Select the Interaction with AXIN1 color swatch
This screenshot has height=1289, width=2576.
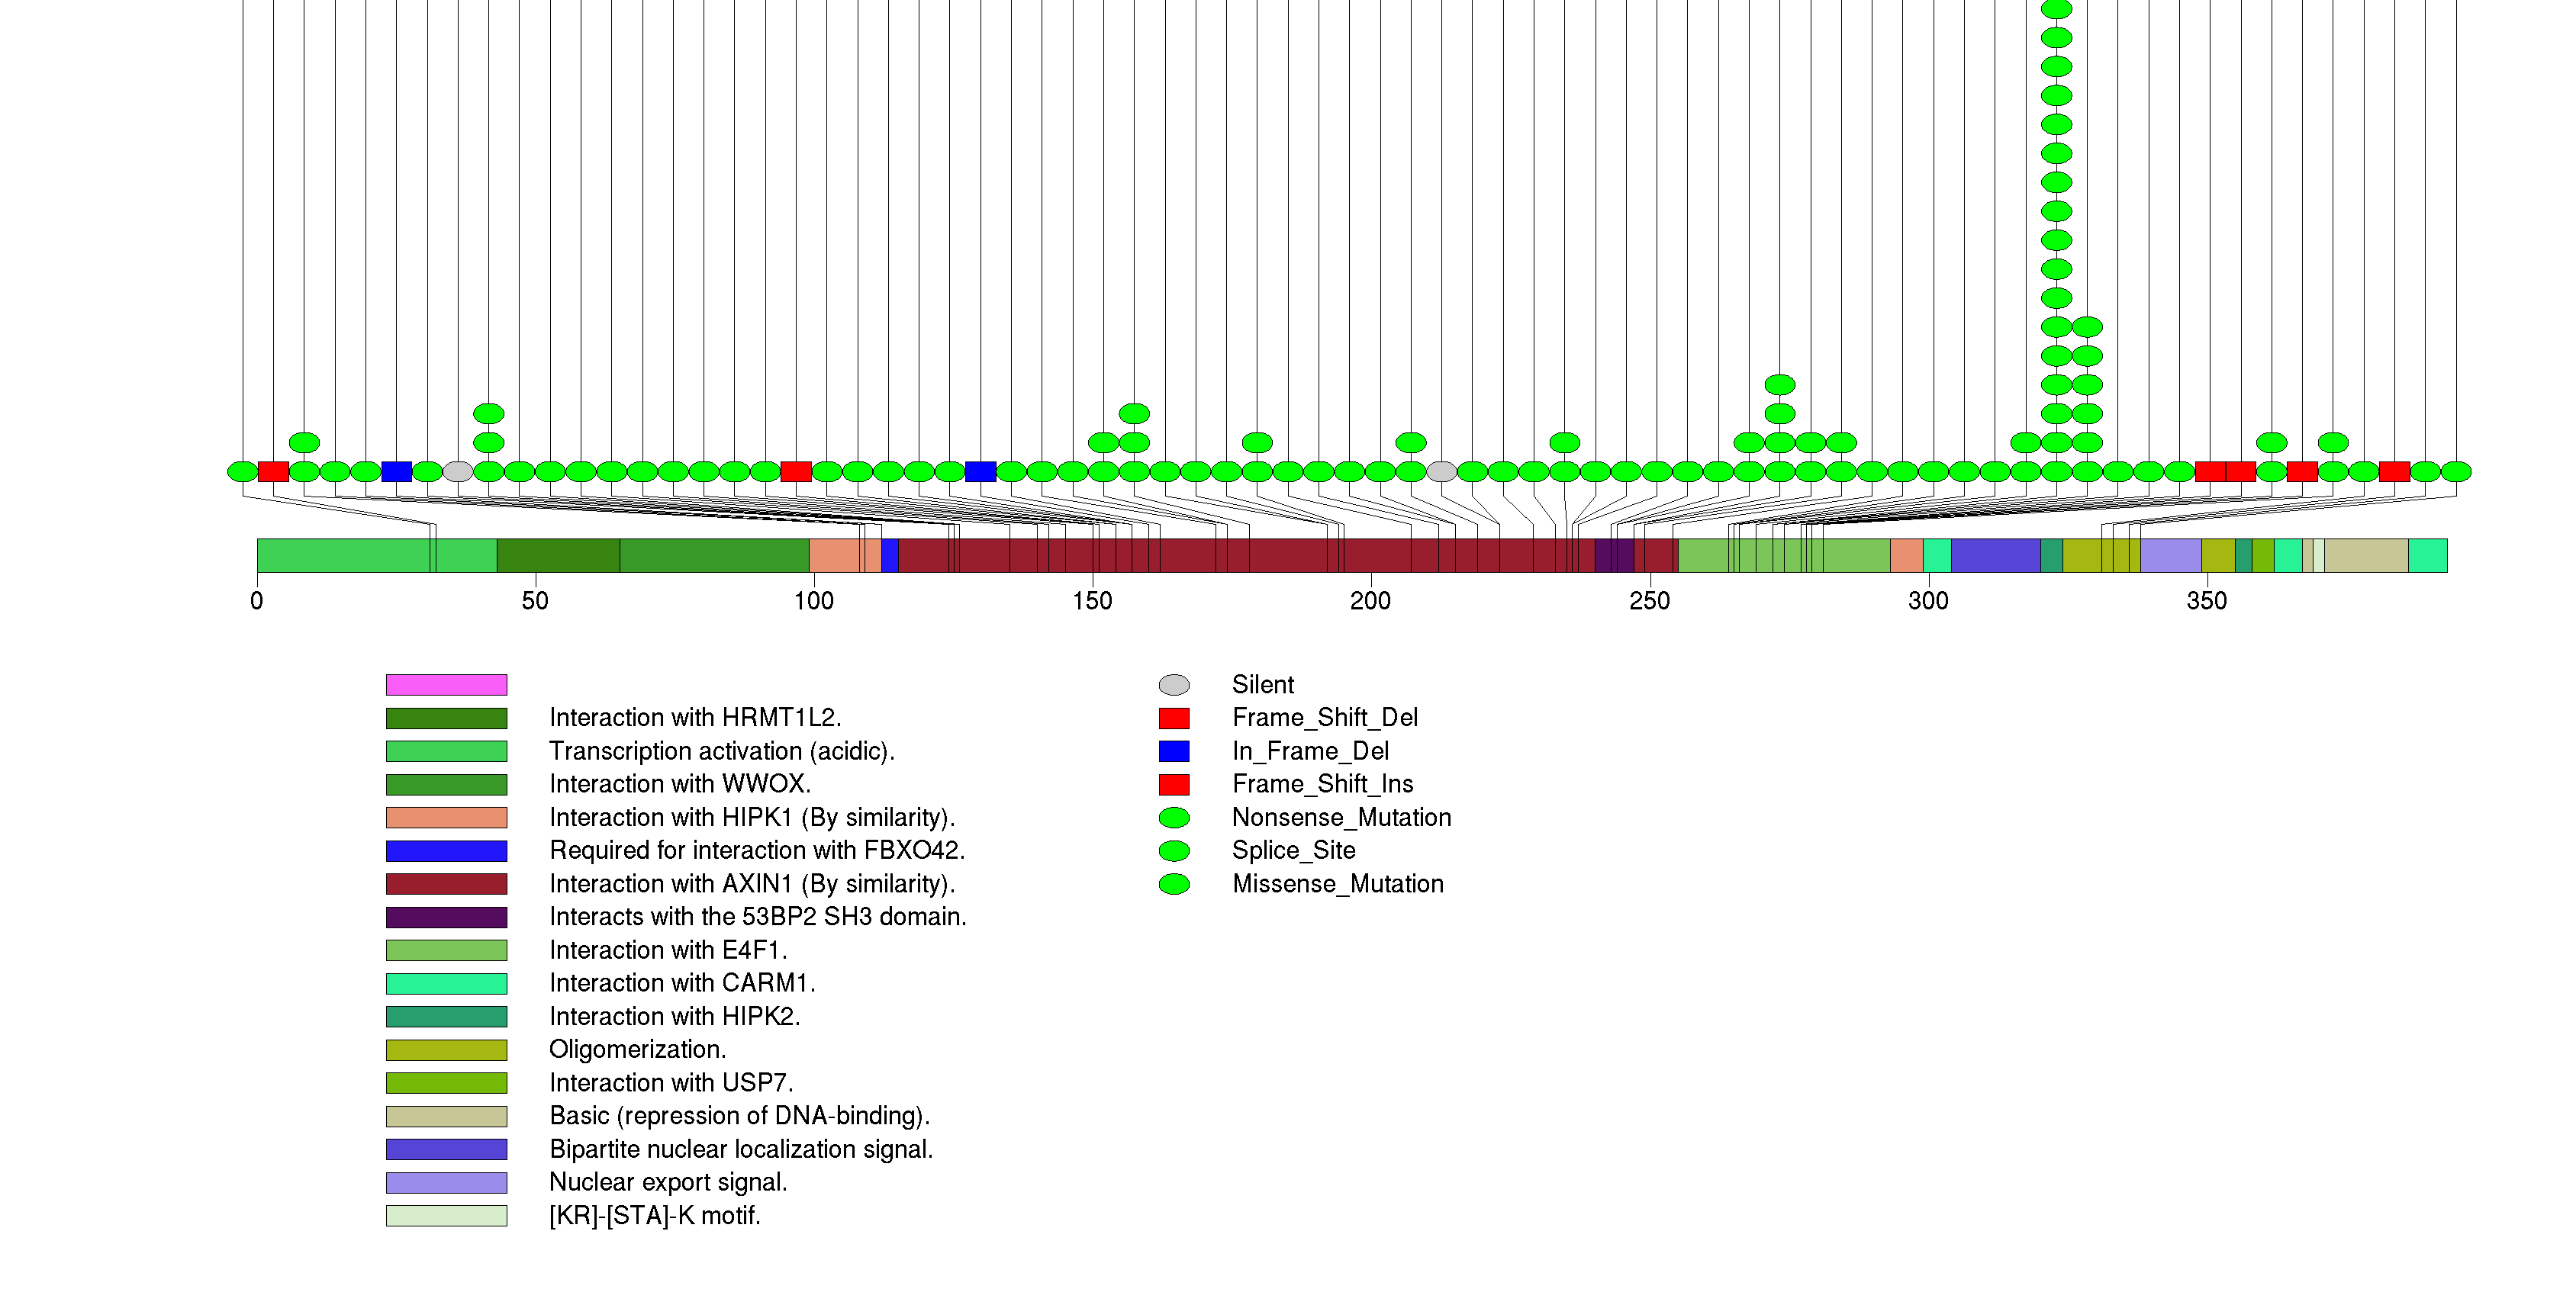(x=446, y=884)
